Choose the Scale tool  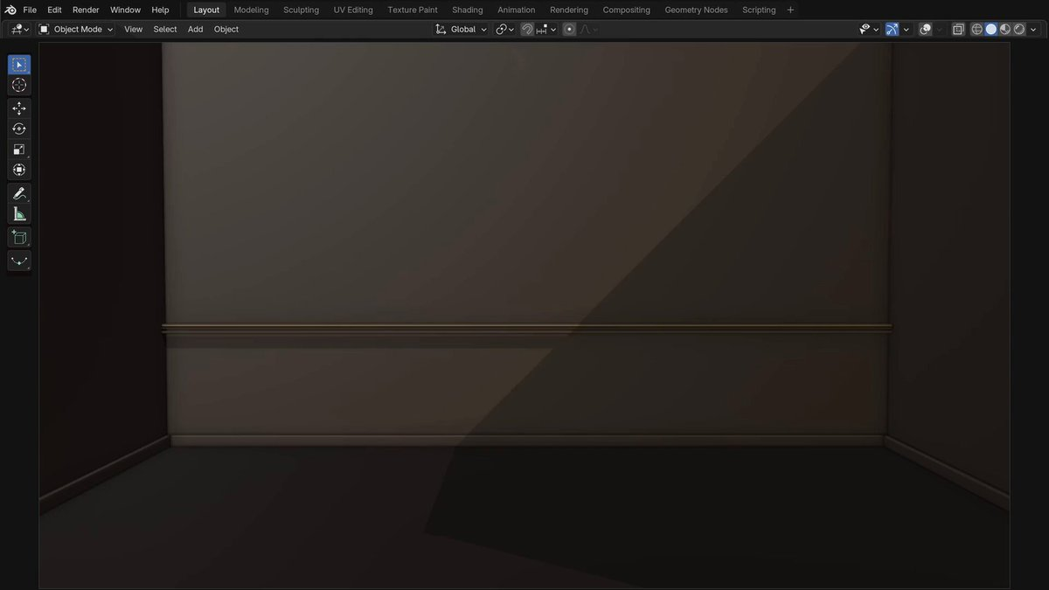tap(19, 149)
